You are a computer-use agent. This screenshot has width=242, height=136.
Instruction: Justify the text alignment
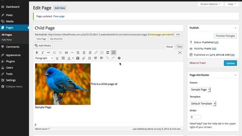tap(63, 58)
